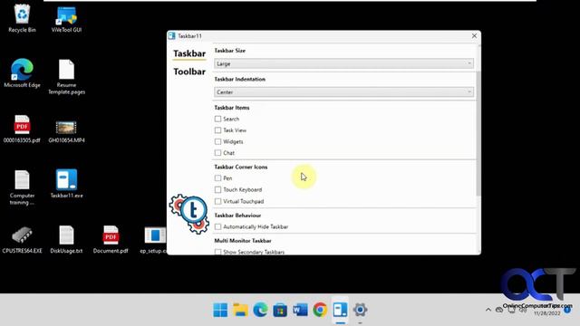
Task: Select the ep_setup desktop icon
Action: coord(155,239)
